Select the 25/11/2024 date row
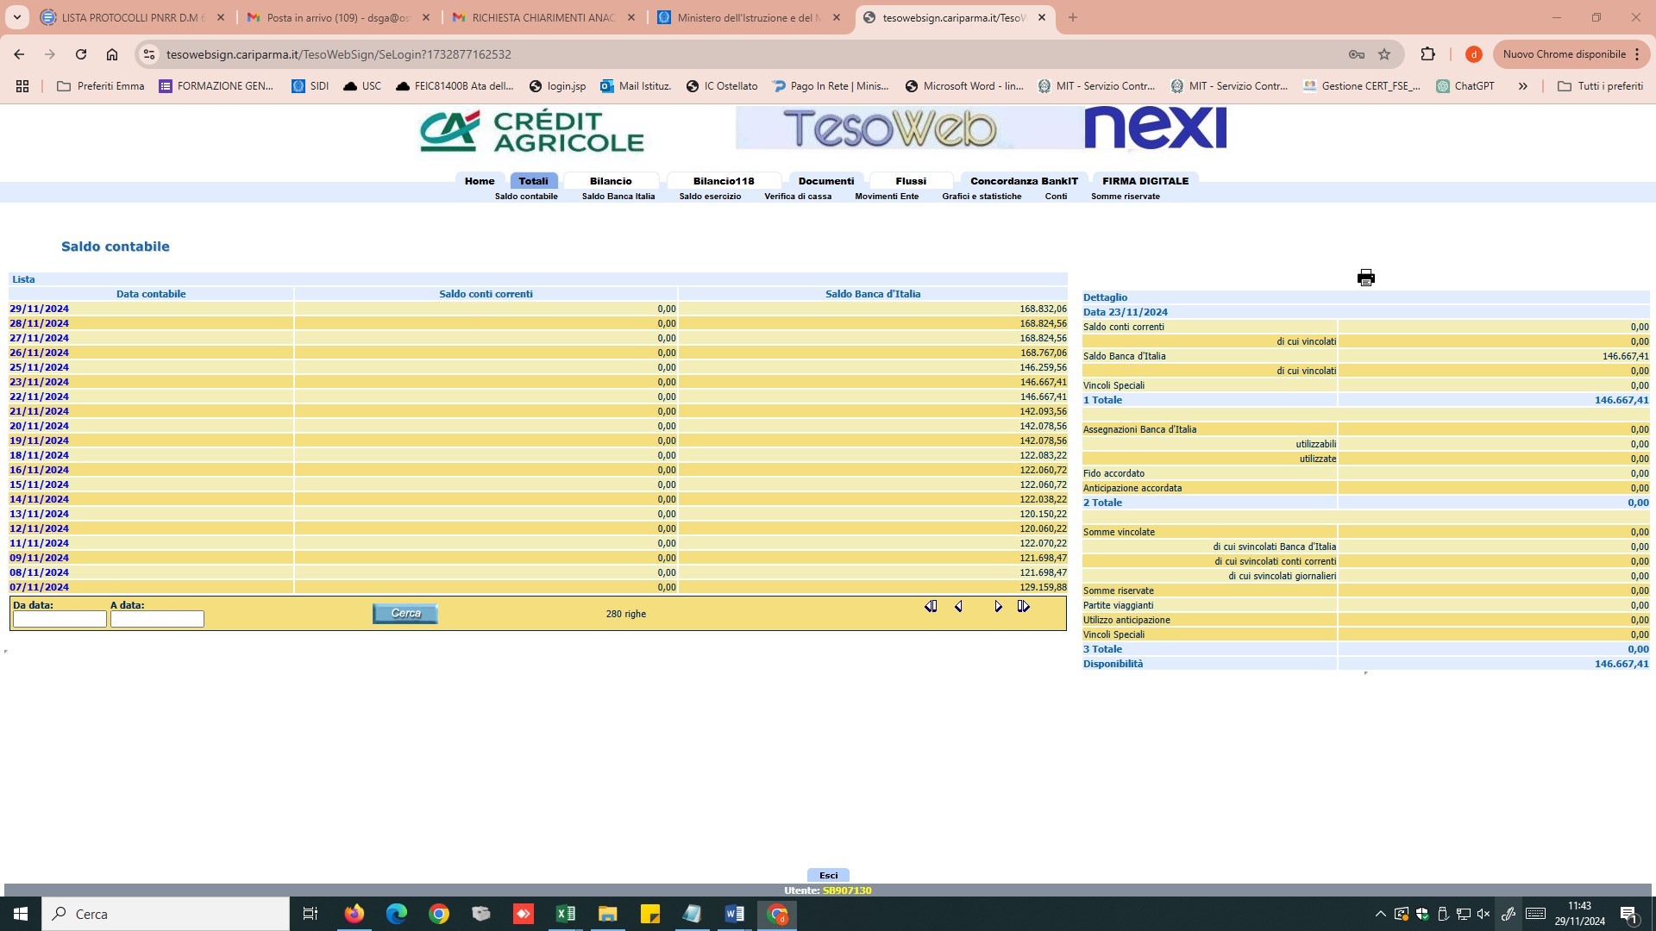 40,367
